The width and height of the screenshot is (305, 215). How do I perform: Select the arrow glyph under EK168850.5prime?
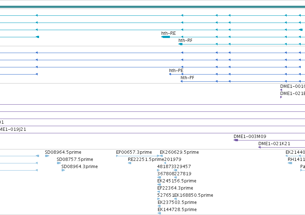pyautogui.click(x=176, y=199)
